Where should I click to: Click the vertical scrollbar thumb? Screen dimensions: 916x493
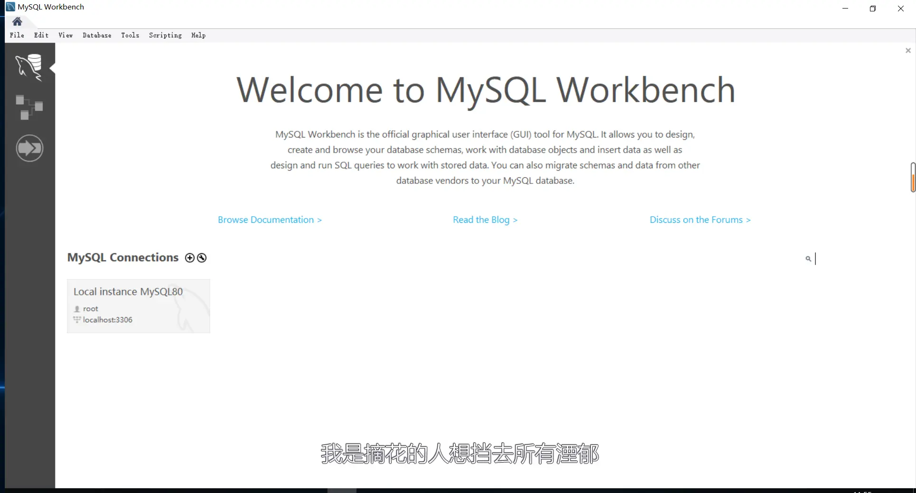(x=913, y=177)
